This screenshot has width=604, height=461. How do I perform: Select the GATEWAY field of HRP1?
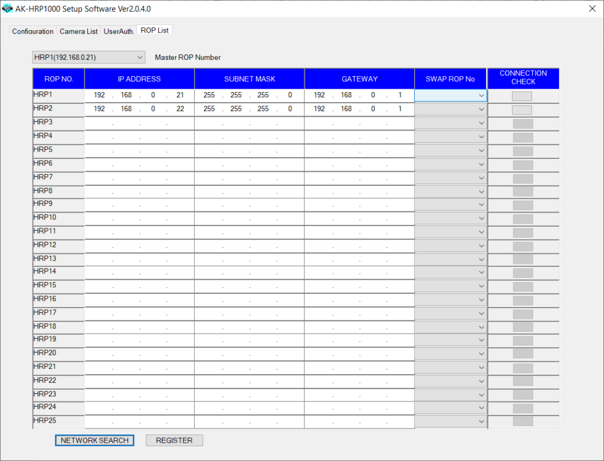click(x=359, y=95)
